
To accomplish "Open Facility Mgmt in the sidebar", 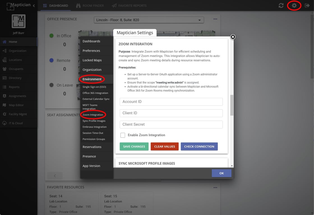I will pyautogui.click(x=18, y=114).
